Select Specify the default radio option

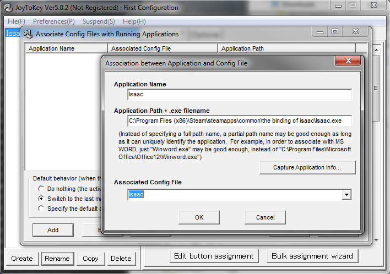[x=41, y=209]
